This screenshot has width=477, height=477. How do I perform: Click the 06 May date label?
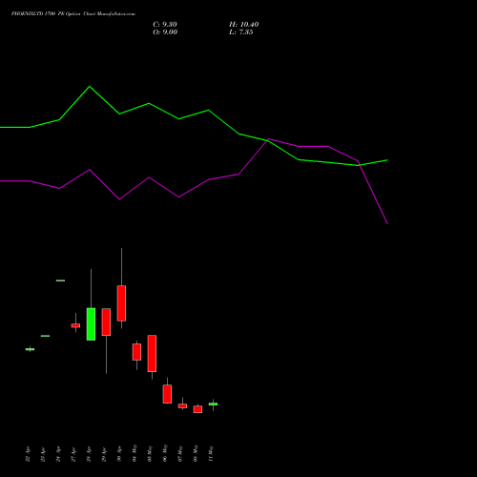click(165, 453)
